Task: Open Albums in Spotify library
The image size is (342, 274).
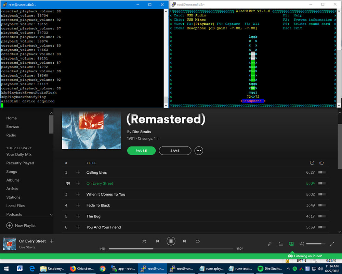Action: click(x=13, y=180)
